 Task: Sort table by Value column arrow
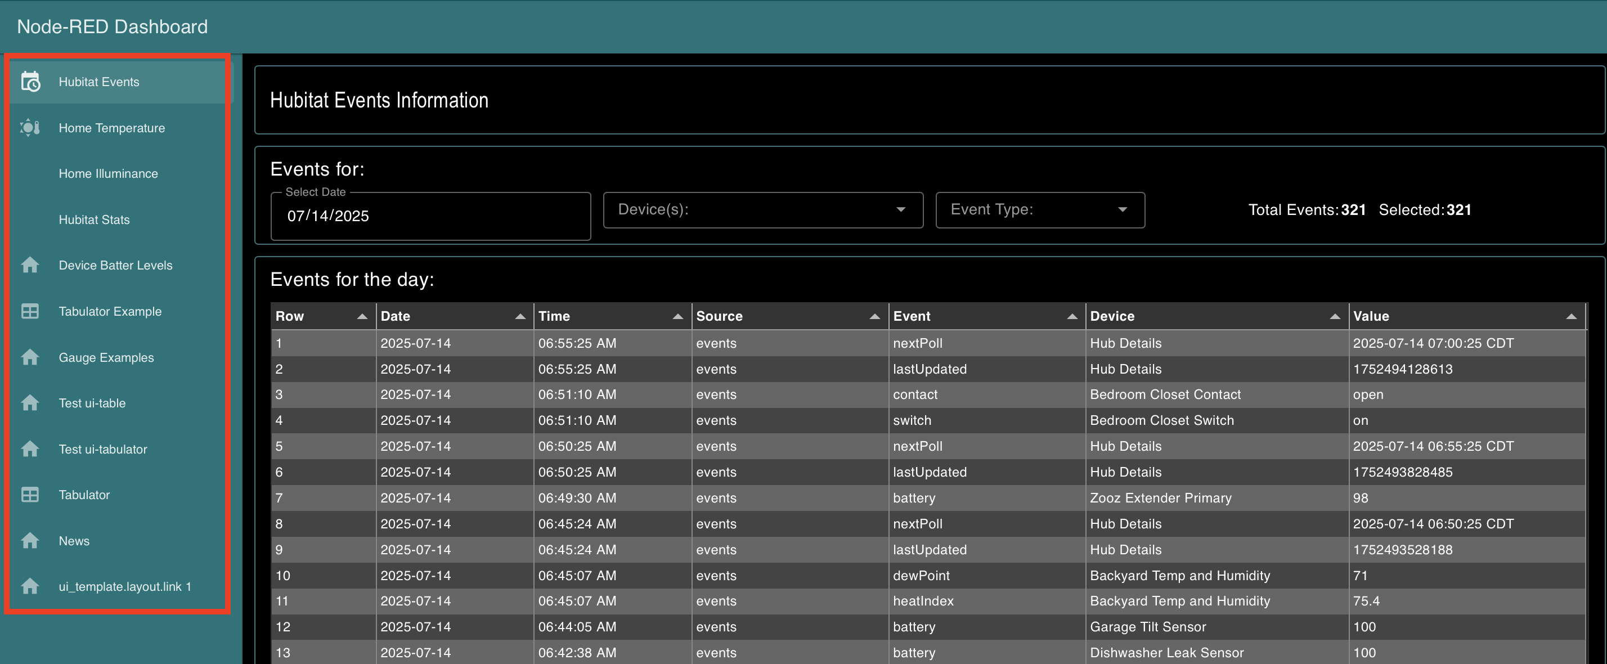click(1571, 316)
